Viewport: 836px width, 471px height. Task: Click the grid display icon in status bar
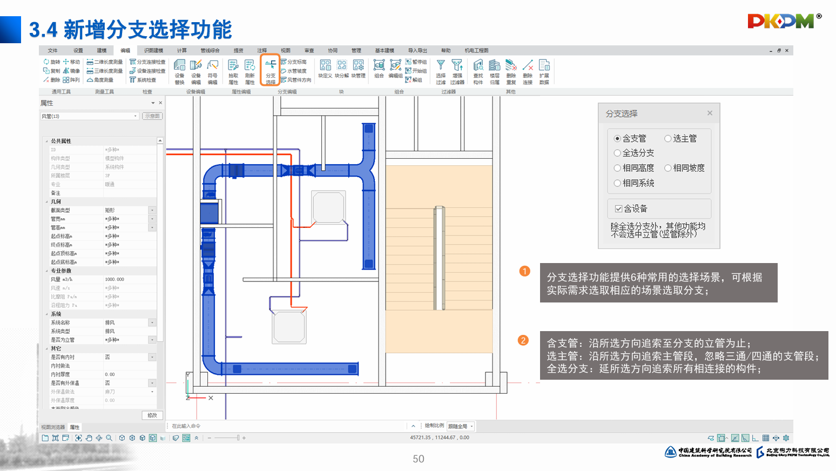pyautogui.click(x=766, y=438)
